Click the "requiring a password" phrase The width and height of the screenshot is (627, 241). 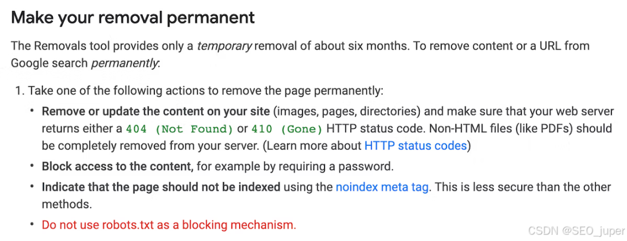point(343,167)
